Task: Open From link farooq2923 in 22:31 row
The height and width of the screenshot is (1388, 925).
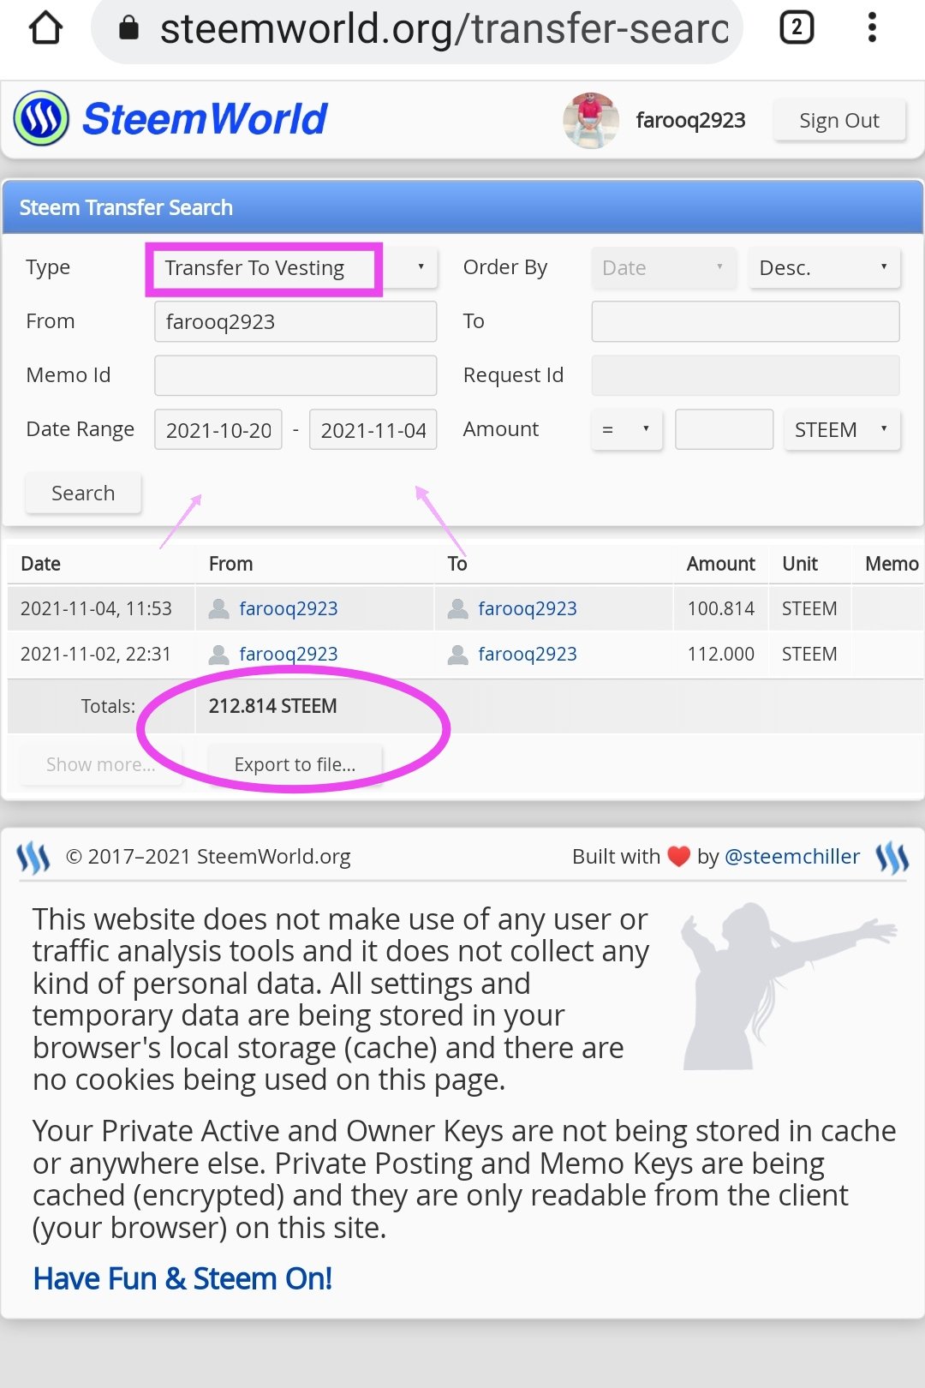Action: 288,655
